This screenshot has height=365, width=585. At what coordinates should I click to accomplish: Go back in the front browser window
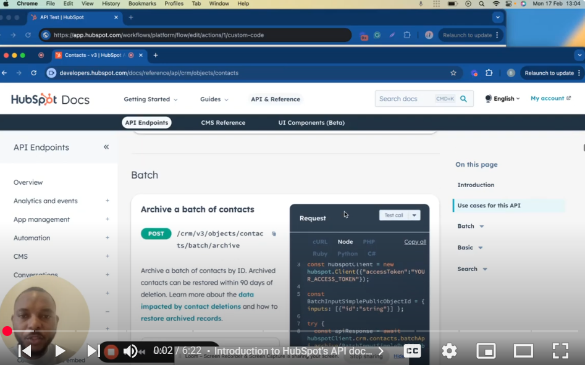[x=4, y=73]
